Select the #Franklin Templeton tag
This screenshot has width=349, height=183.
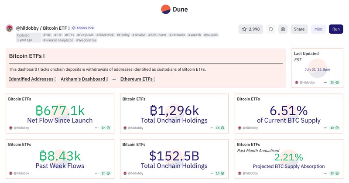[58, 40]
